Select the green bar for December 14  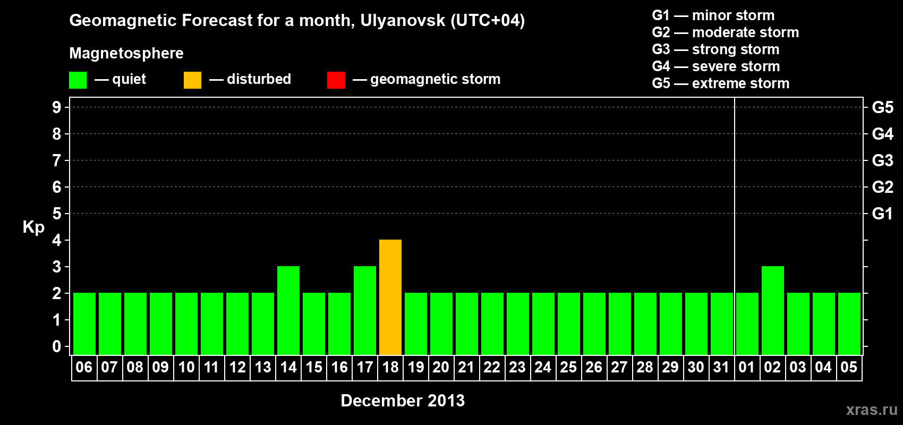(288, 311)
